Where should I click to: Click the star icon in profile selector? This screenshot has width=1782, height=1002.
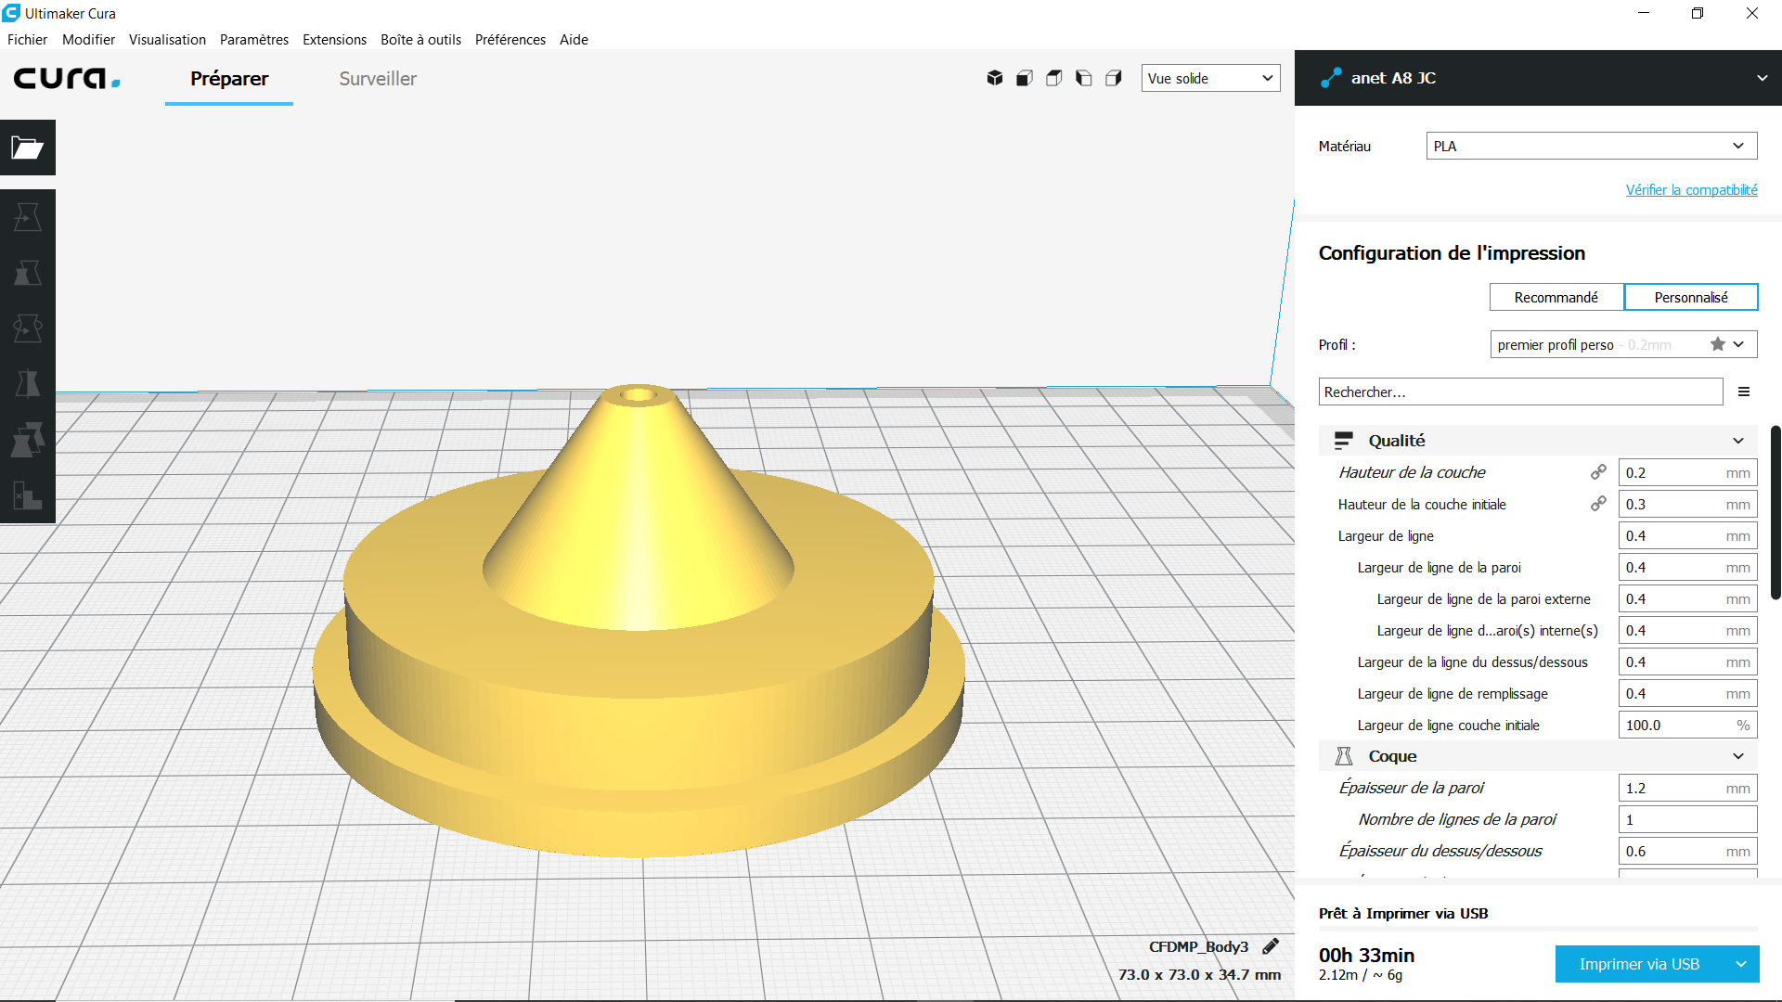pos(1718,344)
